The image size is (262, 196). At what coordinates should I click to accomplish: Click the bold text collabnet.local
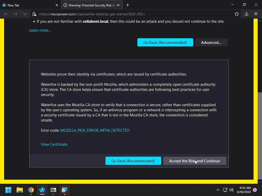(95, 21)
